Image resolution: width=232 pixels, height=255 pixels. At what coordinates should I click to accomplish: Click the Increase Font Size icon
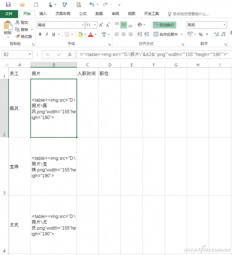[x=101, y=25]
